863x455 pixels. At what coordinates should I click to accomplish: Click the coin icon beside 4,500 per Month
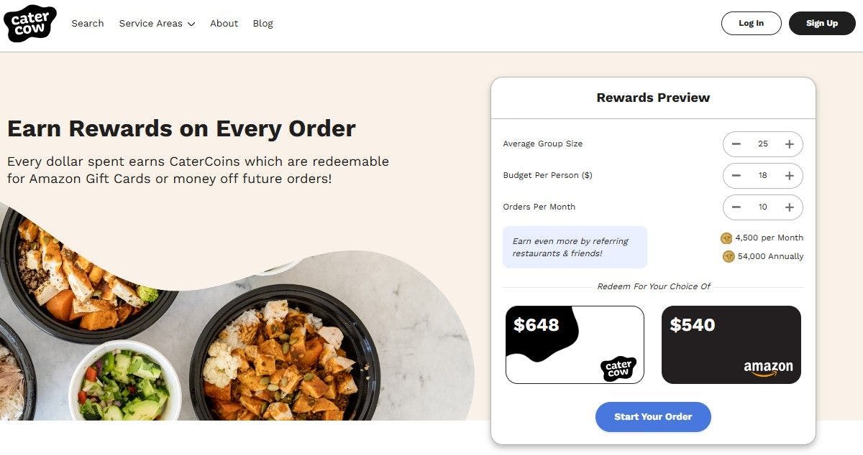[726, 238]
